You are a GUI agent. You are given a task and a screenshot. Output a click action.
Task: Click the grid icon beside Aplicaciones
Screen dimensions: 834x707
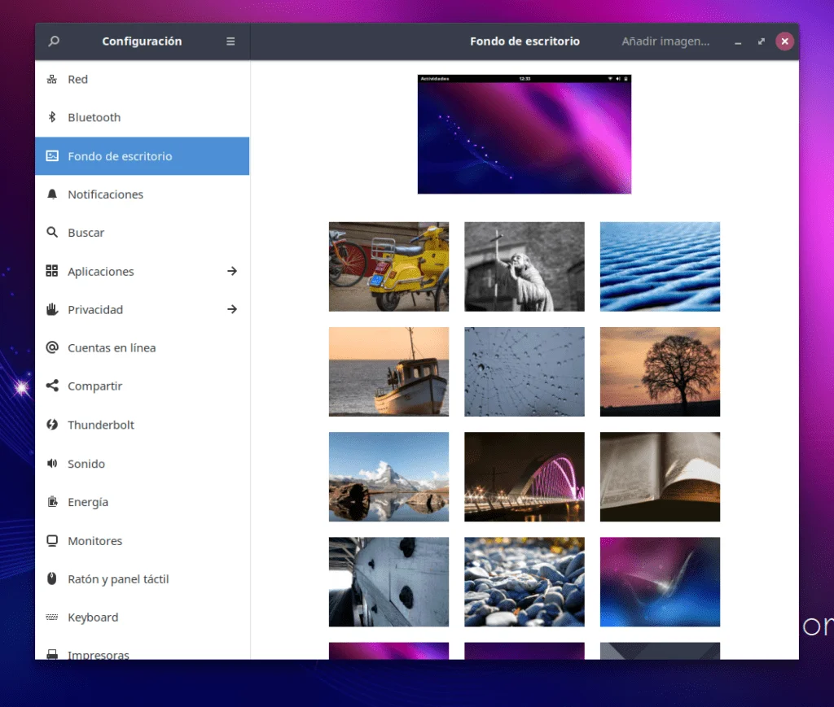pos(51,271)
